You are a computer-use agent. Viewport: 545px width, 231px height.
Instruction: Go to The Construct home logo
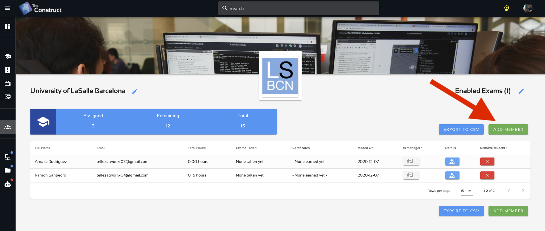click(x=40, y=8)
